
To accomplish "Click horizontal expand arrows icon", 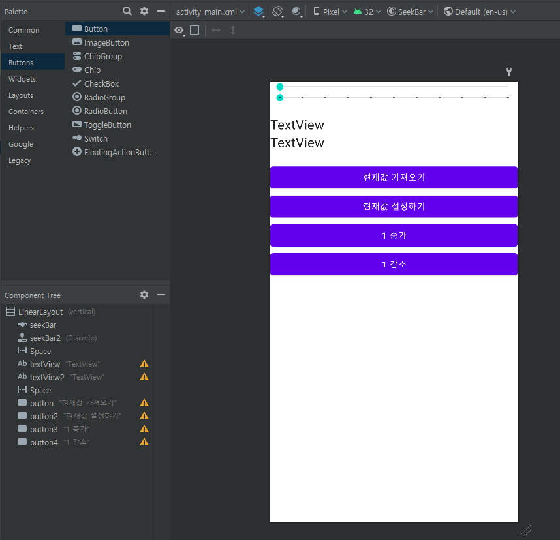I will pyautogui.click(x=216, y=30).
